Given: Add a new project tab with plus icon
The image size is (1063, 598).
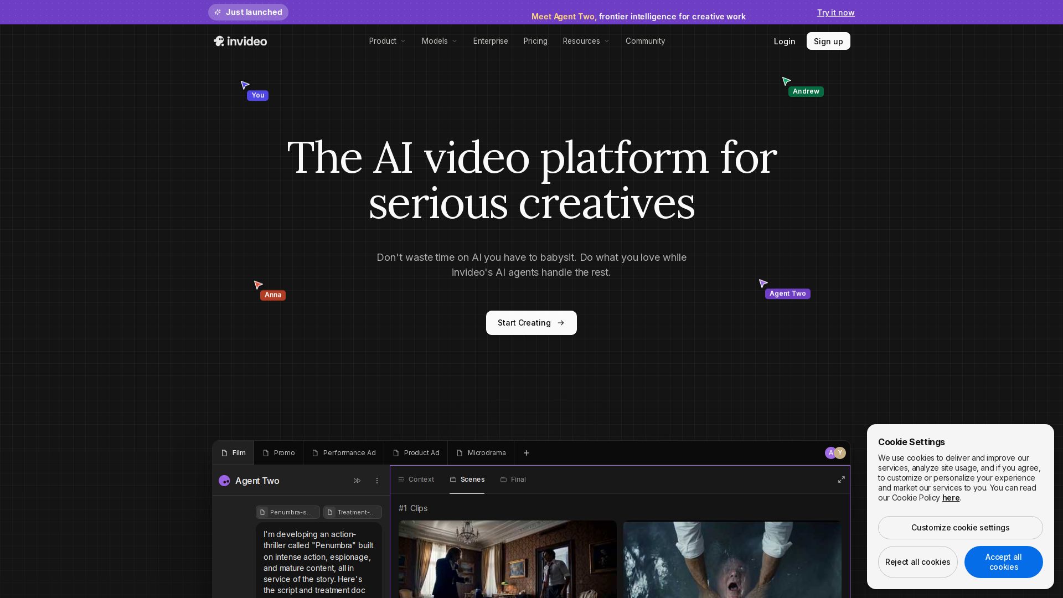Looking at the screenshot, I should pyautogui.click(x=527, y=453).
